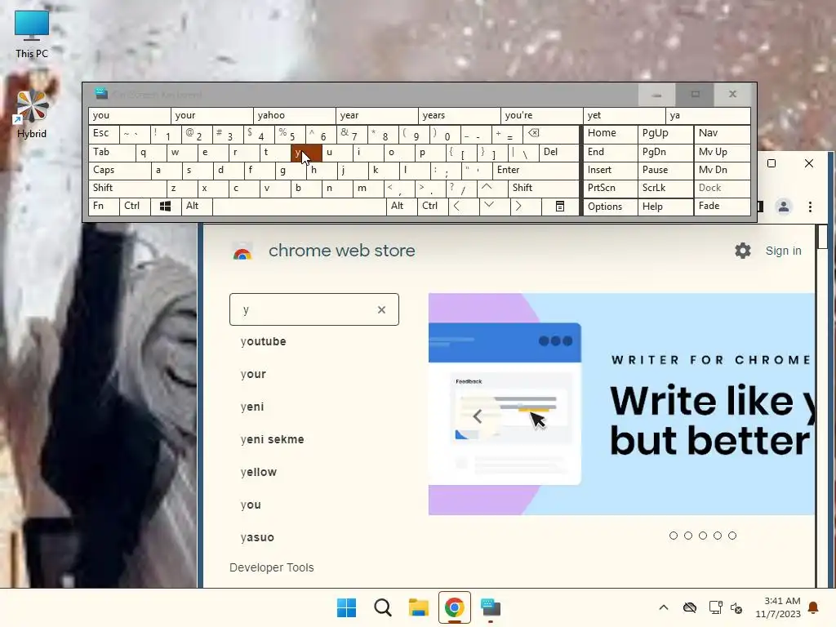
Task: Choose the "yahoo" word prediction
Action: click(x=294, y=115)
